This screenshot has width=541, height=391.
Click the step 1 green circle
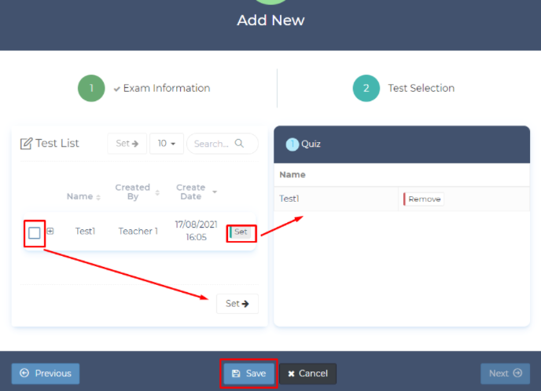pyautogui.click(x=91, y=88)
